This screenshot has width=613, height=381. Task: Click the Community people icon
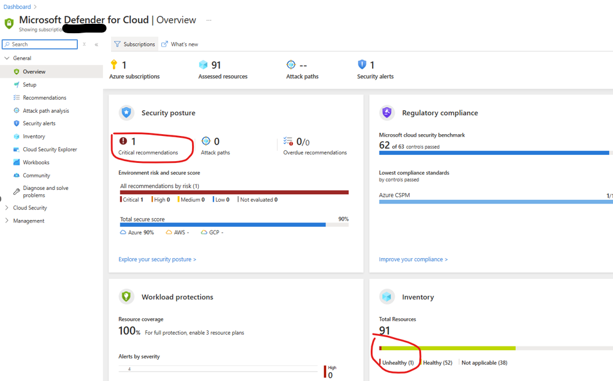point(16,175)
